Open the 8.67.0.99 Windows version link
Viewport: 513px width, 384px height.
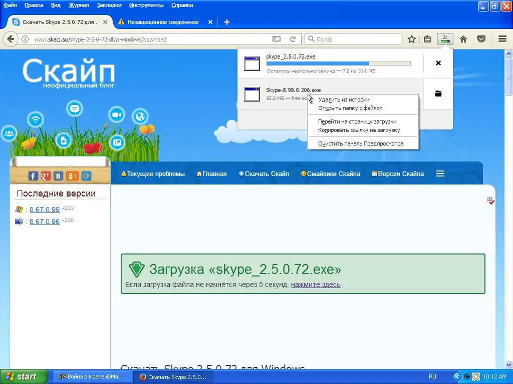tap(45, 209)
